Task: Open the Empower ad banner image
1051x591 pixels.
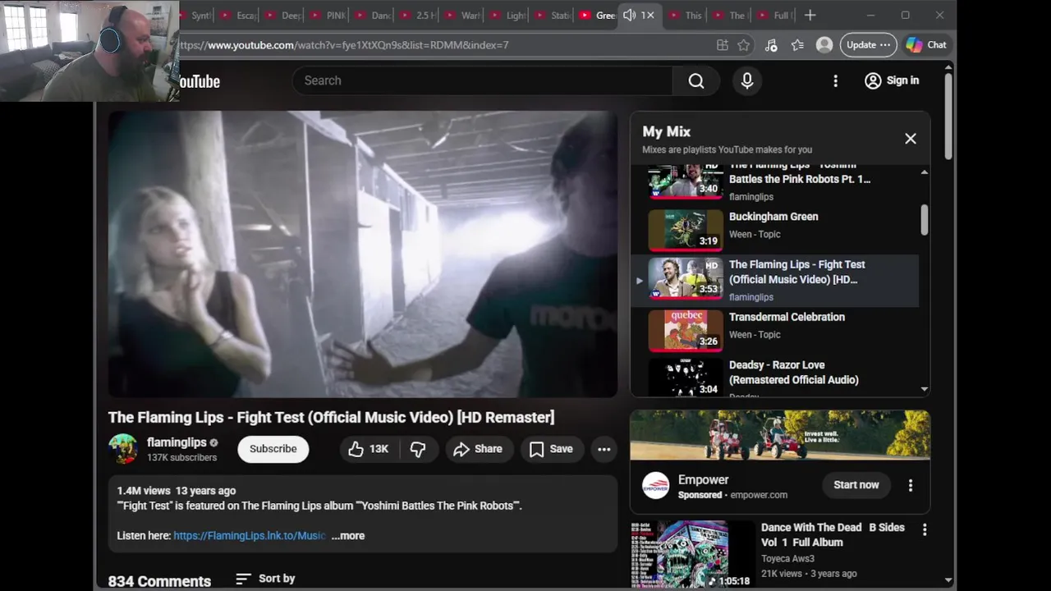Action: [x=780, y=435]
